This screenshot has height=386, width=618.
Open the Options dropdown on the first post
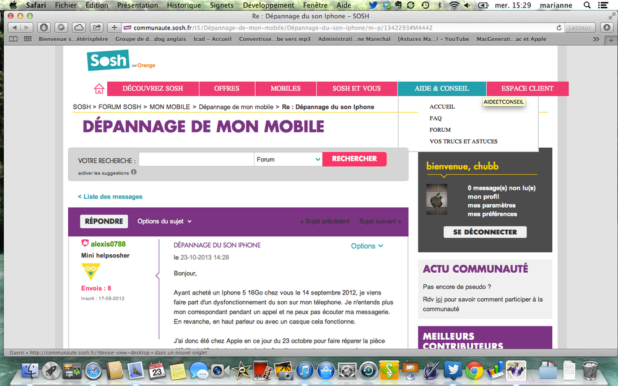pos(367,246)
